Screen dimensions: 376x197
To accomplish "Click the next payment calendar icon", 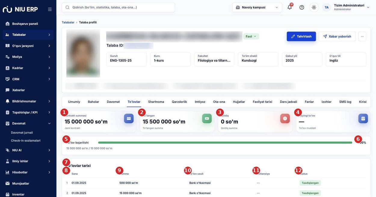I will (363, 119).
